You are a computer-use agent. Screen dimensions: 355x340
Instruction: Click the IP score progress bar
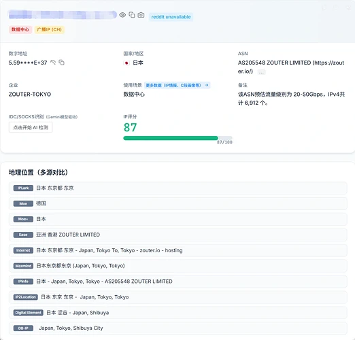pyautogui.click(x=177, y=138)
